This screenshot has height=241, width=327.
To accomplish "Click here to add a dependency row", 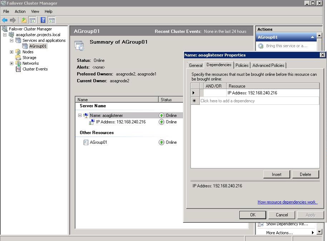I will (228, 101).
